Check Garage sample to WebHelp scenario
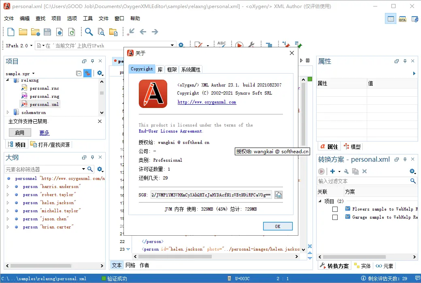 tap(335, 217)
